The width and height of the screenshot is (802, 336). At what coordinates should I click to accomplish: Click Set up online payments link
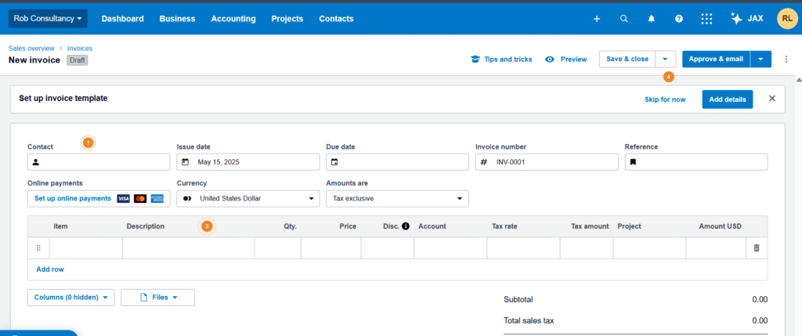[73, 198]
